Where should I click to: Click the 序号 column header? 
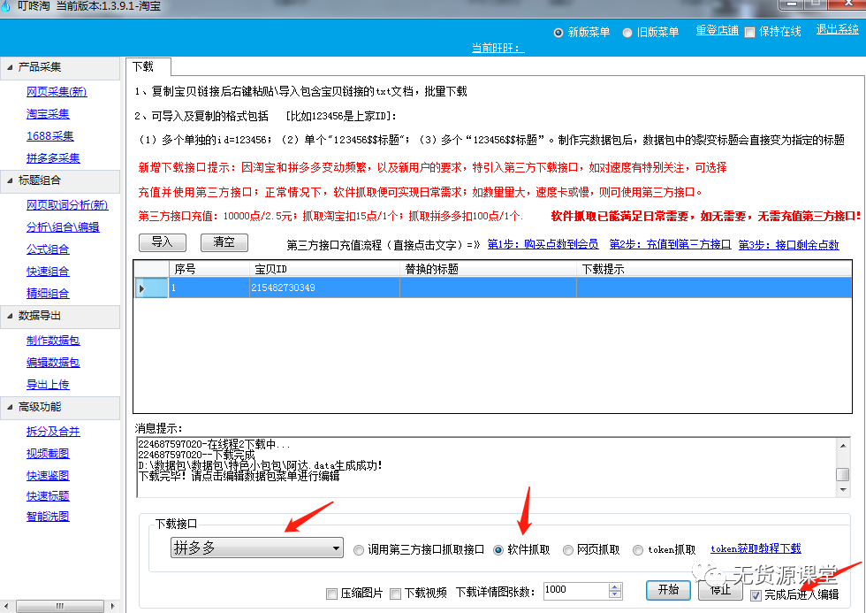(x=209, y=269)
